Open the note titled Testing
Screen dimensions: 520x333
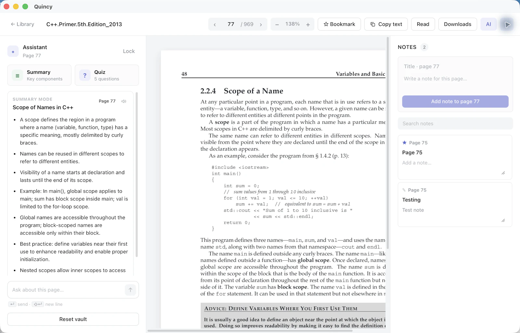pos(411,200)
